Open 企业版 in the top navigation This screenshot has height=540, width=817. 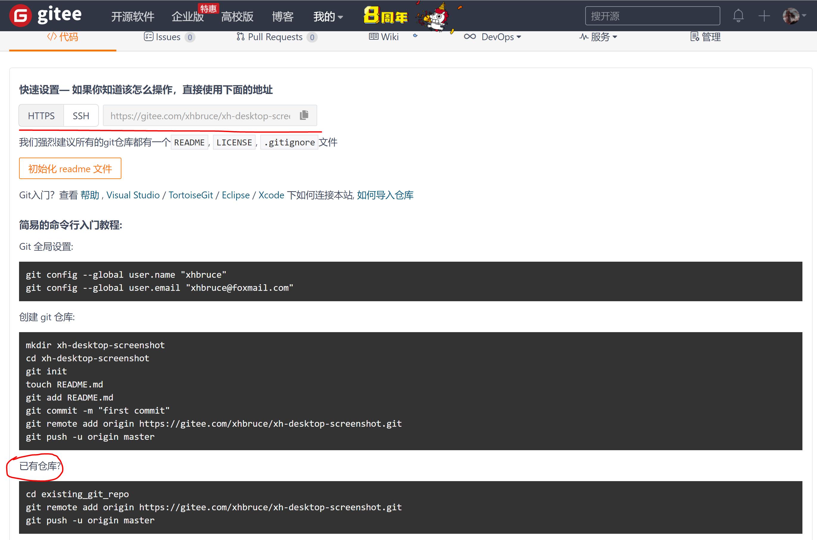coord(188,17)
